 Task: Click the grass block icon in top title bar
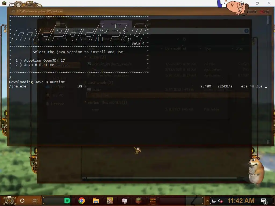coord(4,3)
